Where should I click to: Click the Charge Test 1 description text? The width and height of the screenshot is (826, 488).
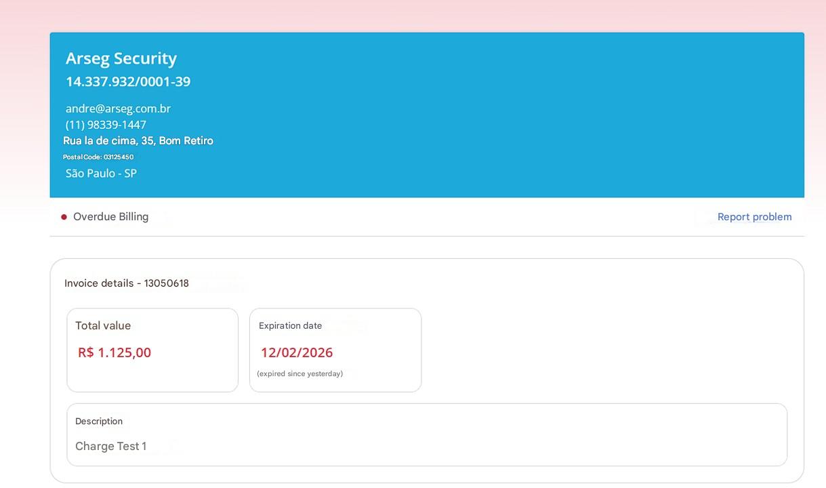[110, 447]
